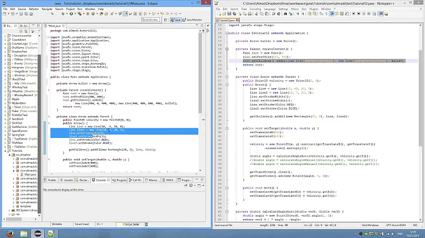
Task: Collapse fold marker at Notepad++ line 15
Action: [x=227, y=33]
